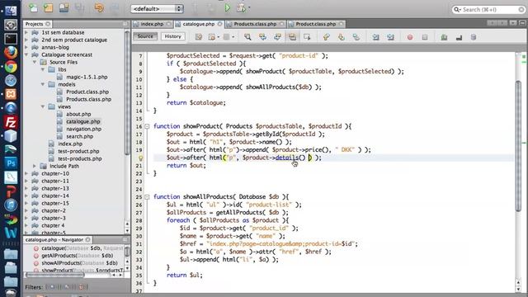Collapse the models folder
Screen dimensions: 528x297
click(x=43, y=84)
